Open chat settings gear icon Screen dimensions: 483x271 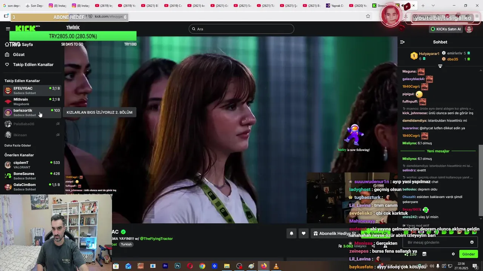click(453, 254)
